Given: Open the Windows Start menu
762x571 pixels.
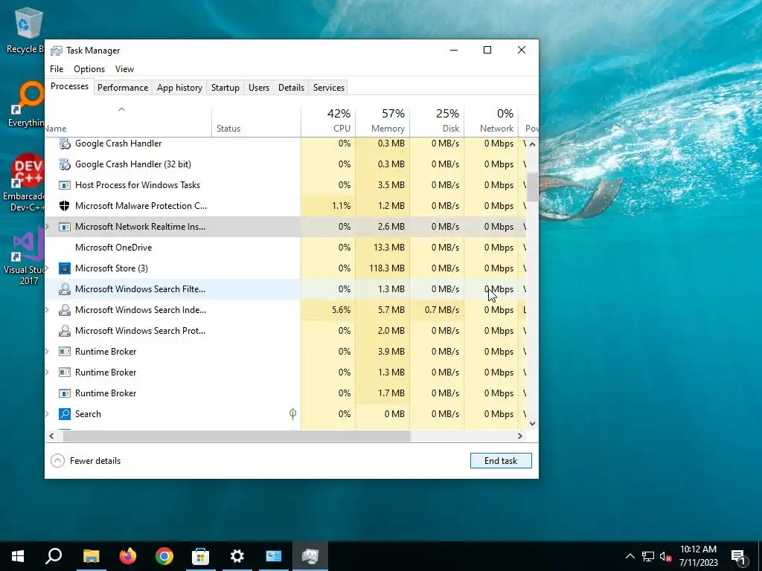Looking at the screenshot, I should click(18, 556).
